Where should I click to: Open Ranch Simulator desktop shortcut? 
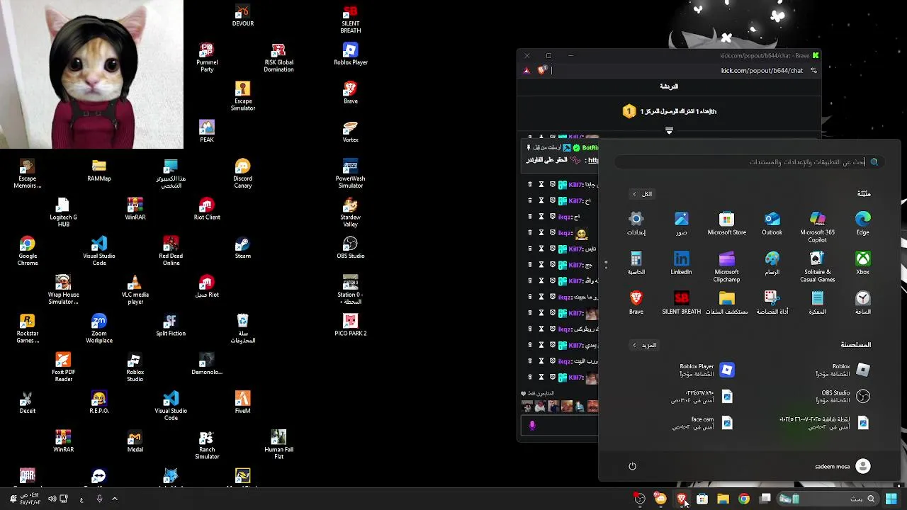coord(206,445)
